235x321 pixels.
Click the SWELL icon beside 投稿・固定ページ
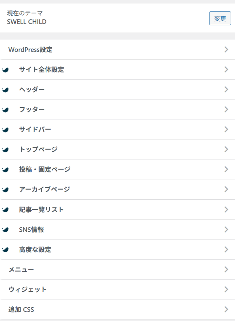click(x=5, y=170)
